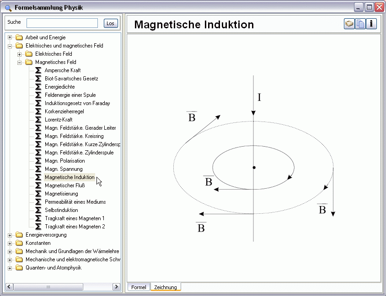The image size is (386, 296).
Task: Click the sigma icon beside Lorentz-Kraft
Action: (38, 120)
